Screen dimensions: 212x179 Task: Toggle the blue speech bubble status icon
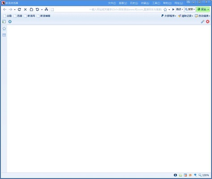[195, 175]
